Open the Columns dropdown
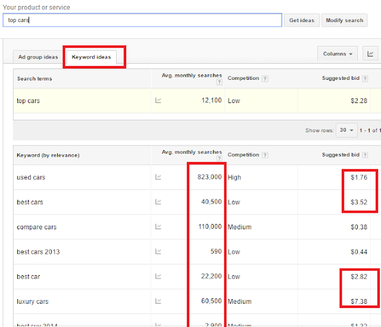Viewport: 381px width, 327px height. (x=338, y=54)
